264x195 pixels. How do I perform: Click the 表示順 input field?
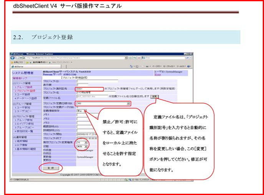coord(82,85)
